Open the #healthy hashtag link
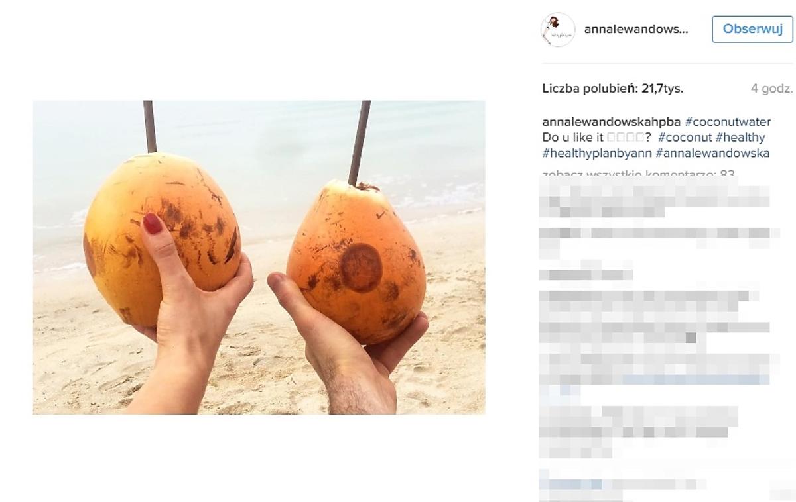 [x=740, y=138]
